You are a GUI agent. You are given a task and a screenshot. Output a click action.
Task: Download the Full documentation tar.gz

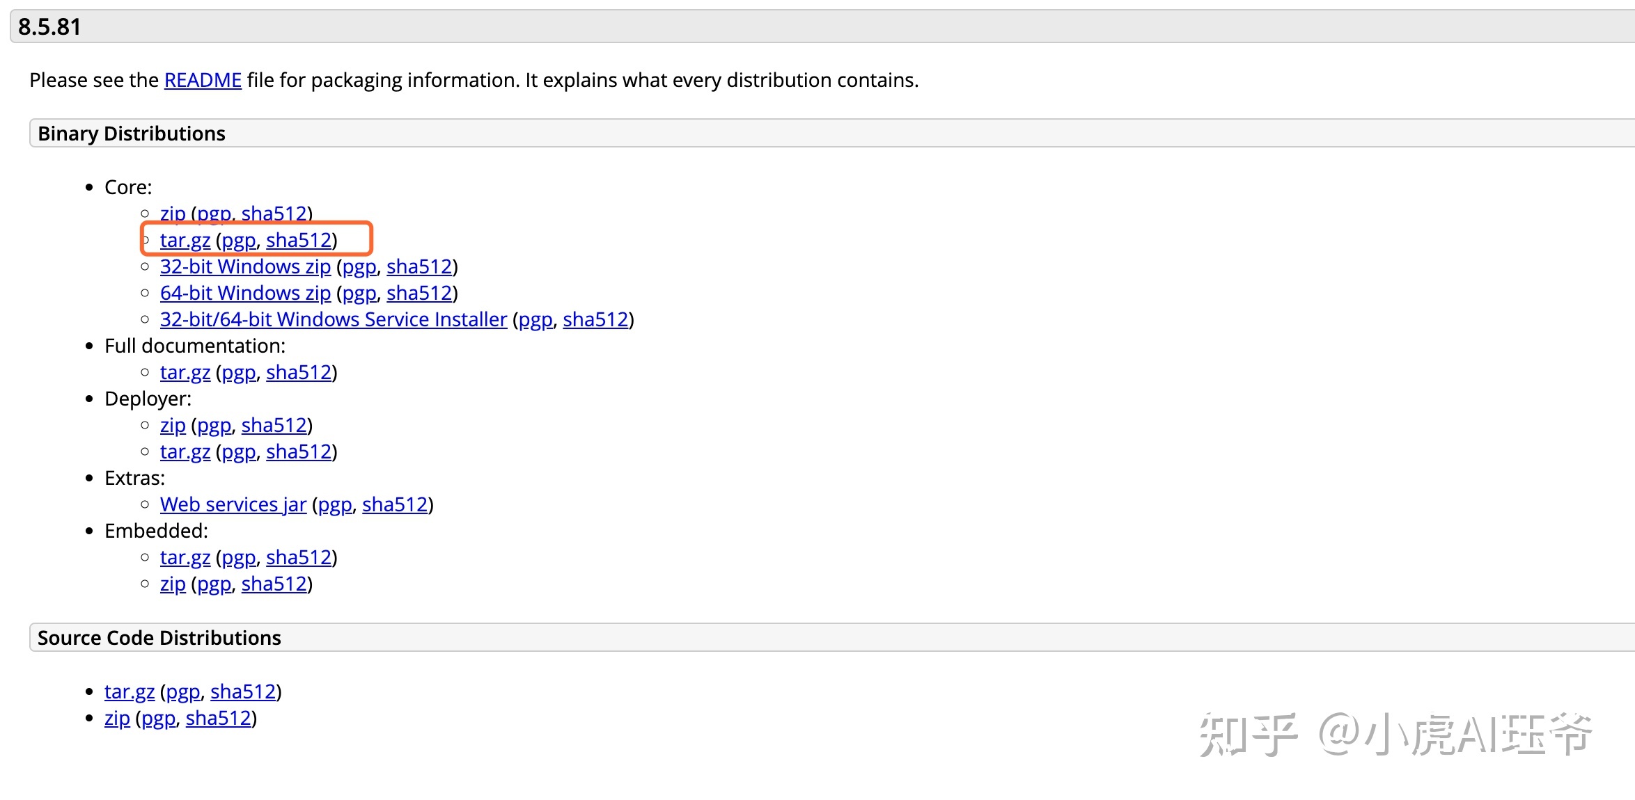click(x=185, y=372)
